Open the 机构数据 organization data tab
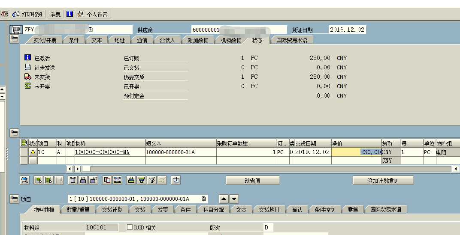This screenshot has width=460, height=235. click(231, 40)
